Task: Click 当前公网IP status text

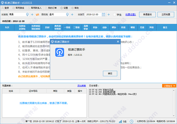Action: pos(101,121)
